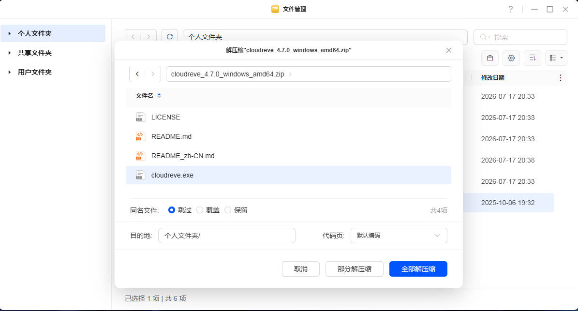Open search options arrow beside magnifier
578x311 pixels.
[489, 37]
